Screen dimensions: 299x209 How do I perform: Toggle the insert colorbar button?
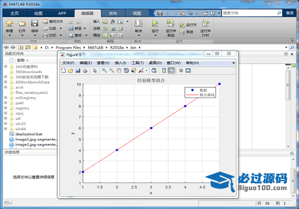[164, 71]
